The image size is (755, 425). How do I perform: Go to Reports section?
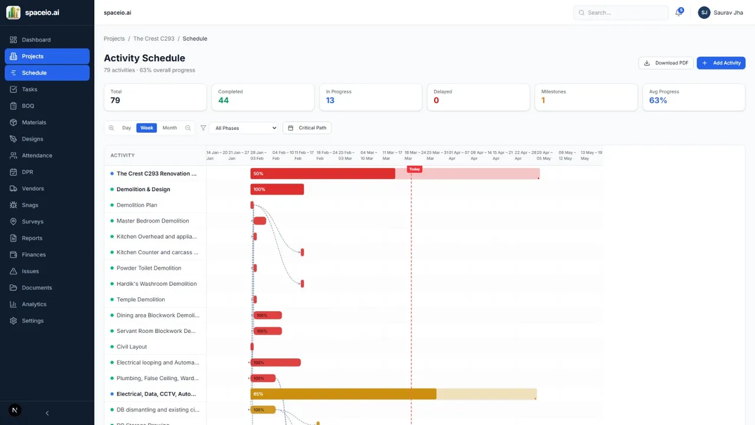click(x=47, y=238)
